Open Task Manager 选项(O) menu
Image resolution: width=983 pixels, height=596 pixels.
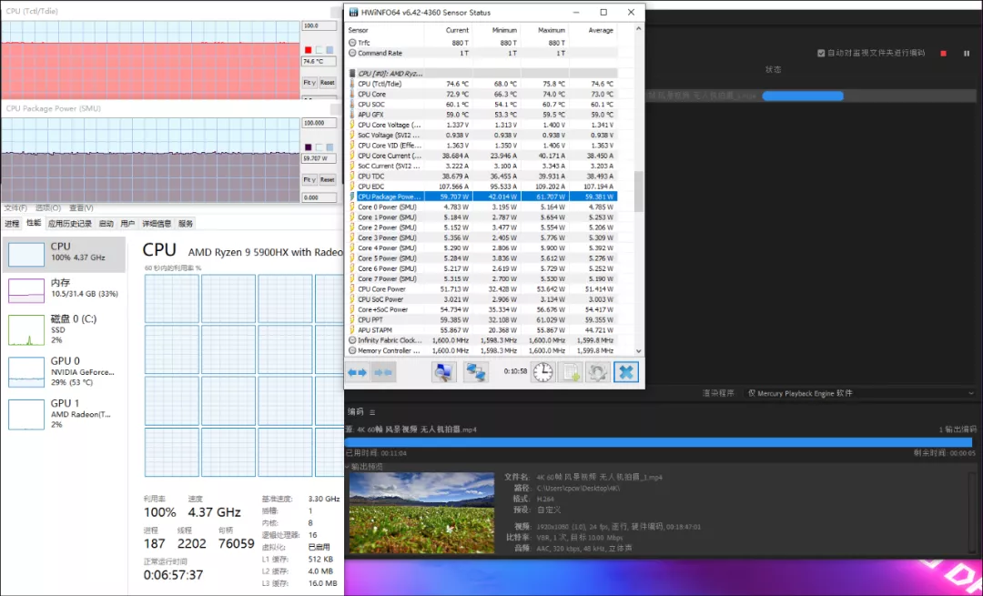coord(47,208)
